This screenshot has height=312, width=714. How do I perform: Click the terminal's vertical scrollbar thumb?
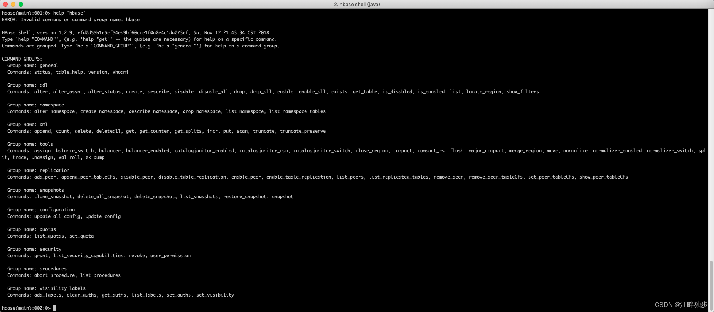[711, 285]
